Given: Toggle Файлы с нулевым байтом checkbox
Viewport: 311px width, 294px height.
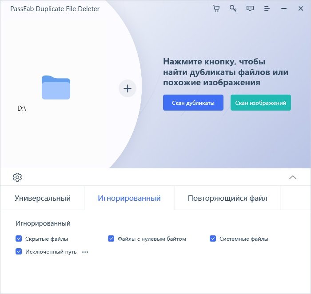Looking at the screenshot, I should pyautogui.click(x=111, y=238).
